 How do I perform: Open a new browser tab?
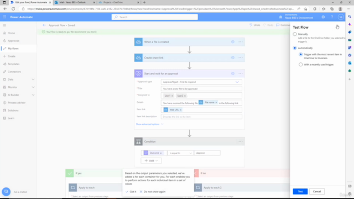(144, 2)
